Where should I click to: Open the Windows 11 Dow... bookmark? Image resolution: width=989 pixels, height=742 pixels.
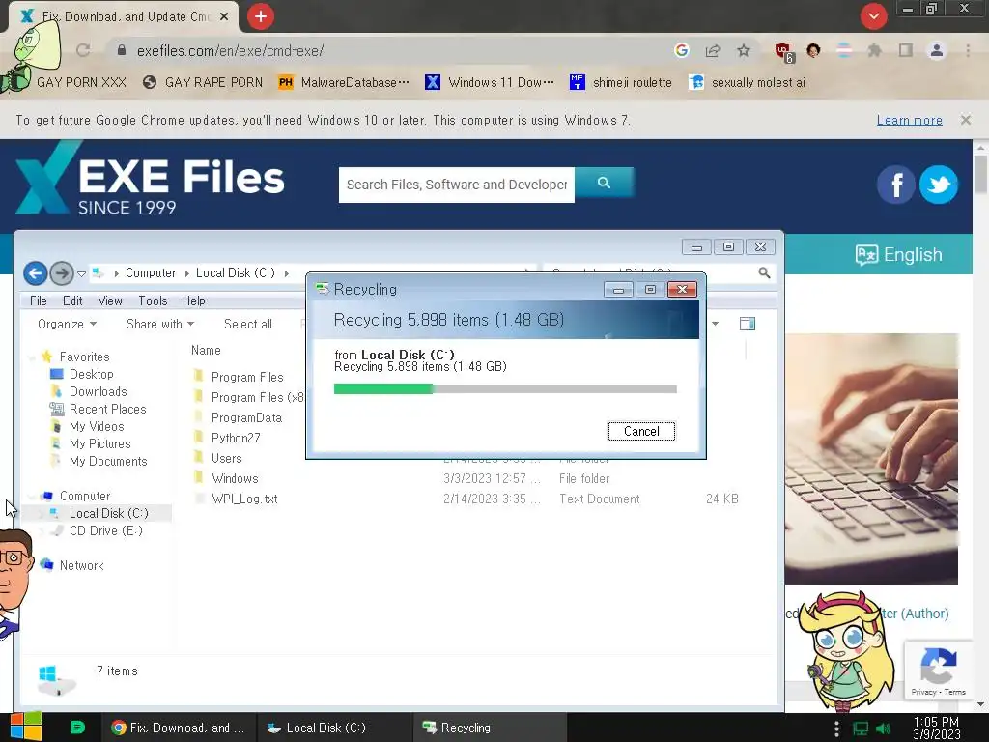(490, 83)
